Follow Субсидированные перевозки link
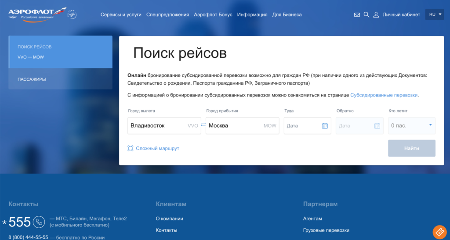The height and width of the screenshot is (240, 450). [x=384, y=95]
